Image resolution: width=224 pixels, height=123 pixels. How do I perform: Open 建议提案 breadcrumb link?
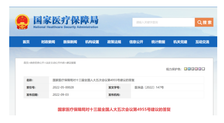pyautogui.click(x=71, y=63)
